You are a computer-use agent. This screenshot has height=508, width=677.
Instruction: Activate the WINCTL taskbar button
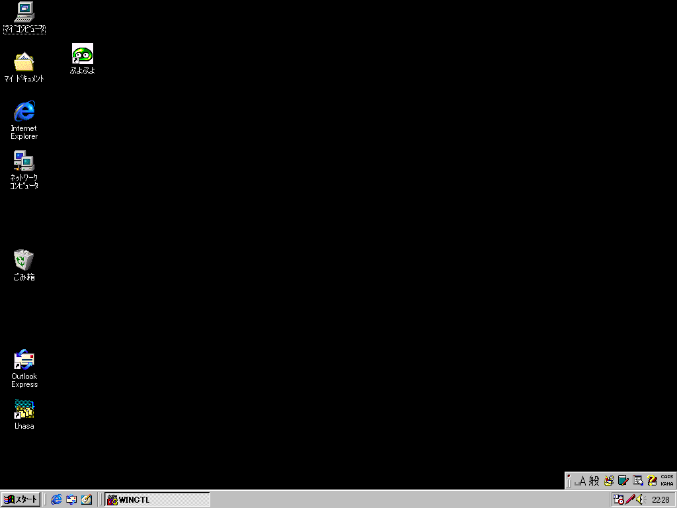coord(157,500)
